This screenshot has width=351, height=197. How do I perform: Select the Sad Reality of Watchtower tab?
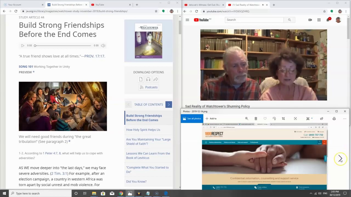(246, 5)
